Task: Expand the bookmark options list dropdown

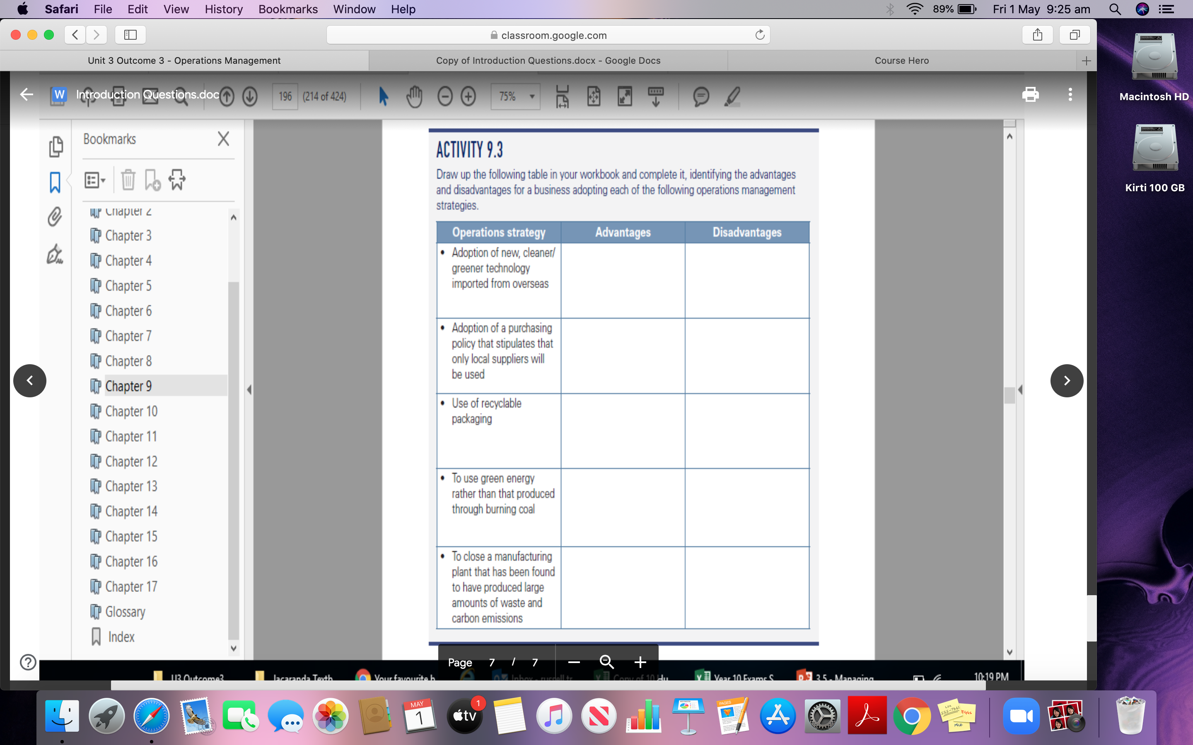Action: [94, 180]
